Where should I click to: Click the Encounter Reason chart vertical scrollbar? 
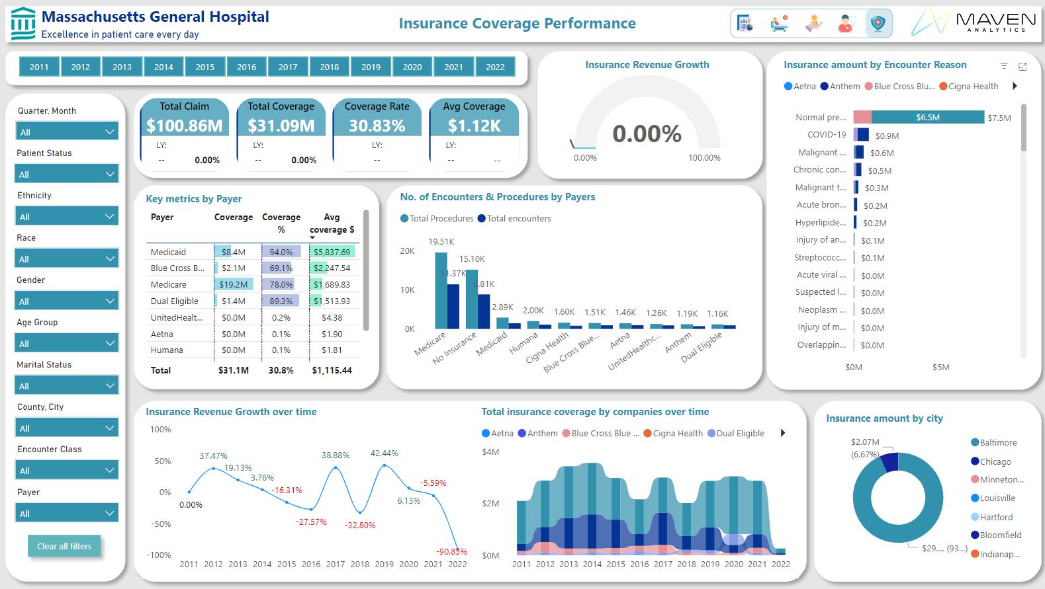pos(1024,127)
